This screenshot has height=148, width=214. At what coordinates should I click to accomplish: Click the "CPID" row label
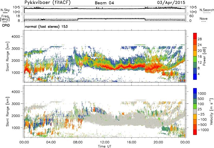tap(6, 25)
